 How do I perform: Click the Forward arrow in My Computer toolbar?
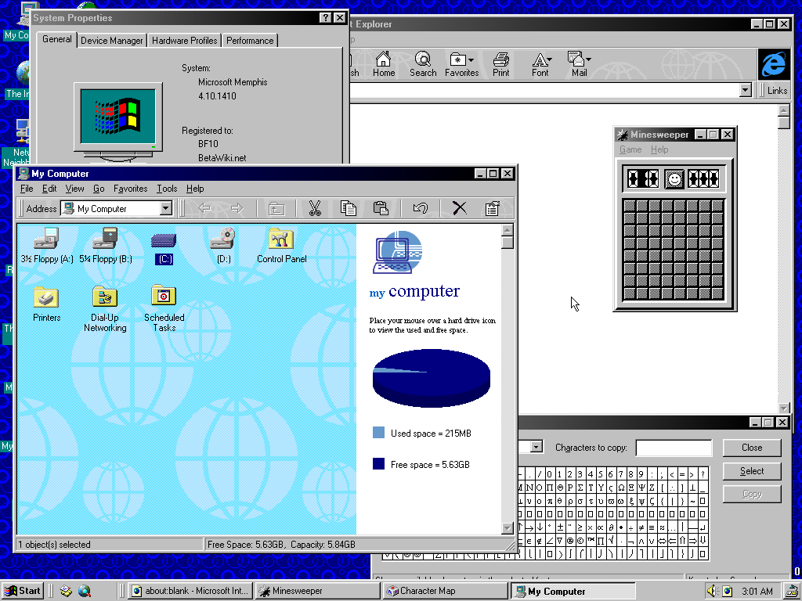point(237,208)
